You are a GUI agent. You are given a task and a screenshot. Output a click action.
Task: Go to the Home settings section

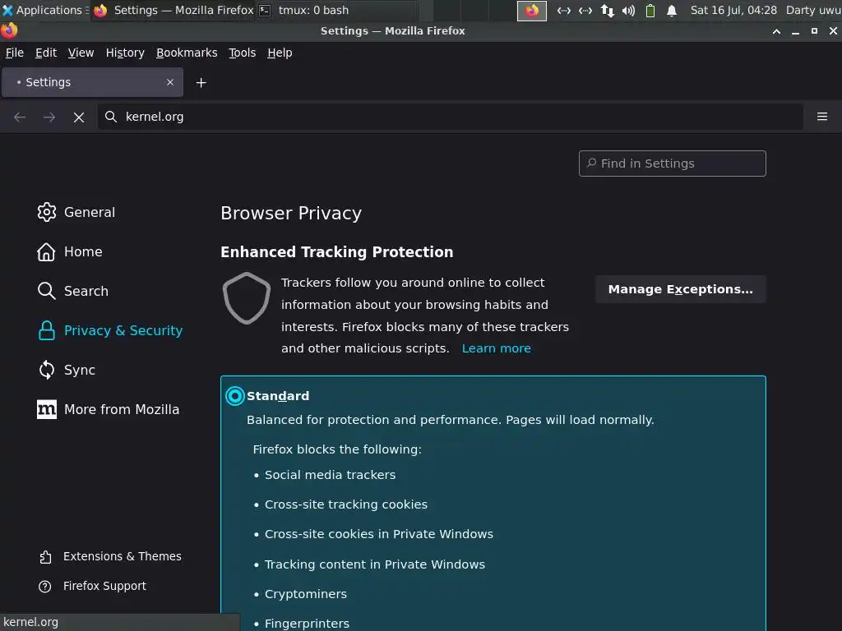[x=70, y=251]
